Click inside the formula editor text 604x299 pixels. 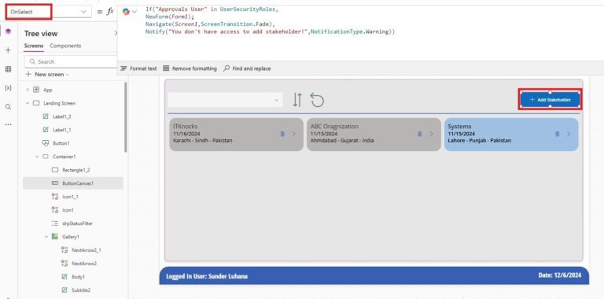click(270, 20)
